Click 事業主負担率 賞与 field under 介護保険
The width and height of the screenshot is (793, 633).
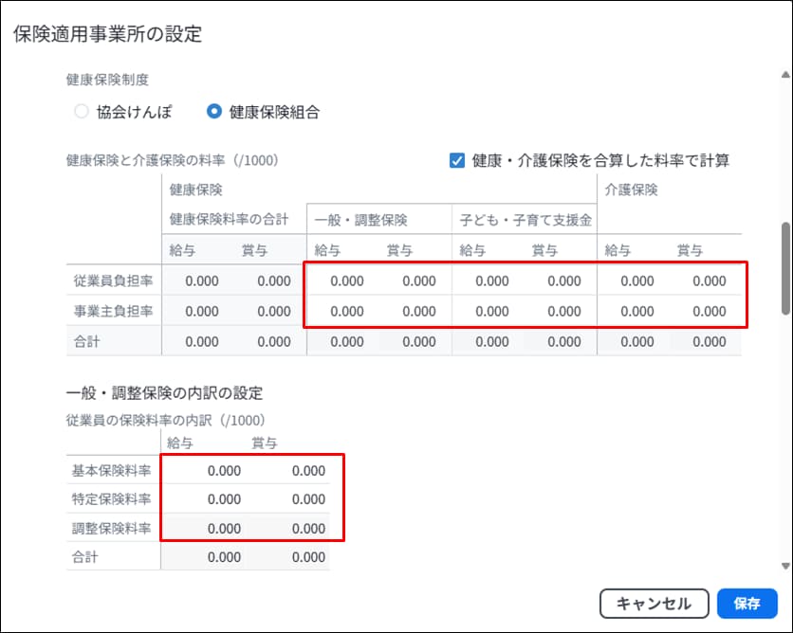point(707,311)
